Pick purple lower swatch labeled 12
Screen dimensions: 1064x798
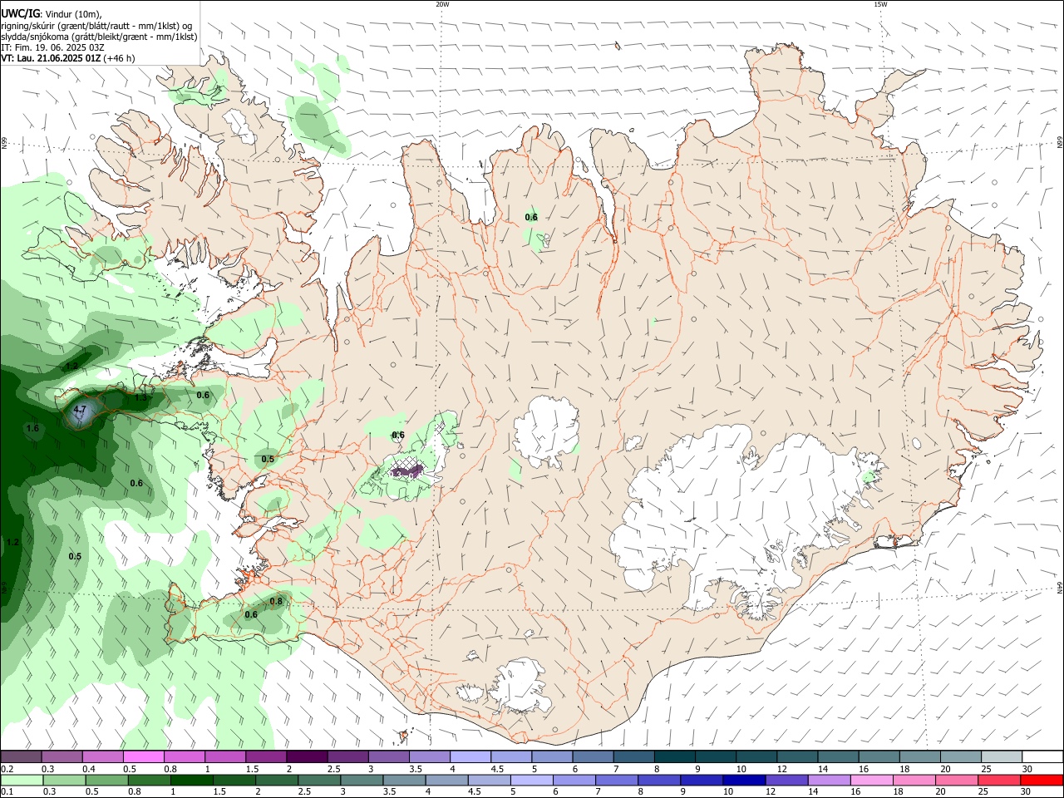[786, 780]
